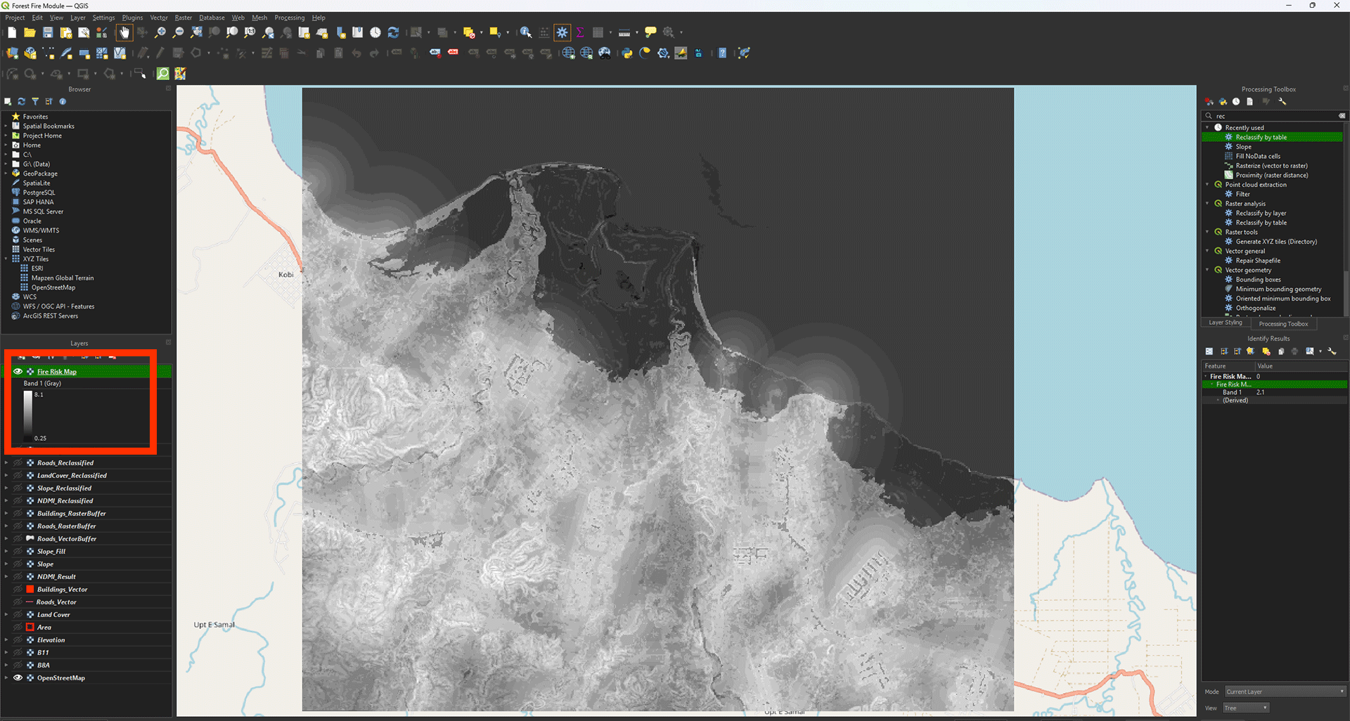Open the Mode dropdown in Identify Results
Viewport: 1350px width, 721px height.
click(1285, 691)
